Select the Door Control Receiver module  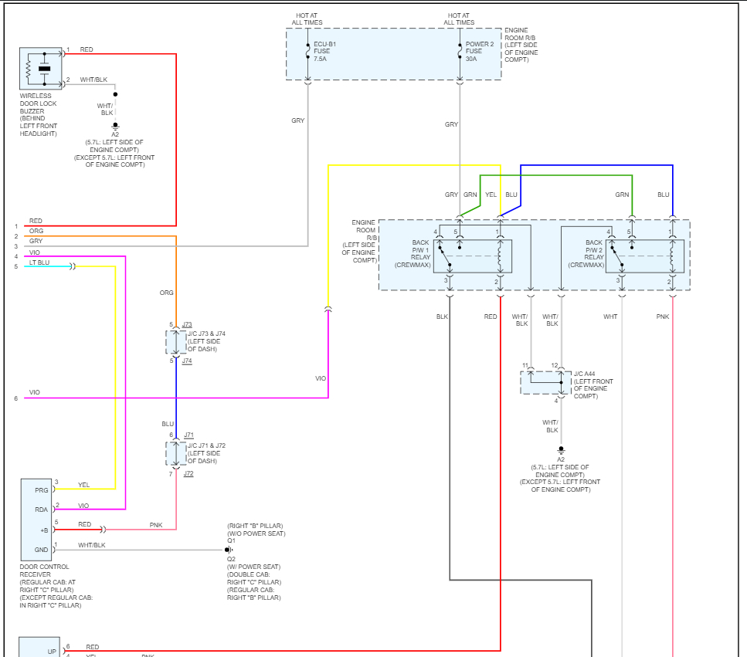[36, 520]
